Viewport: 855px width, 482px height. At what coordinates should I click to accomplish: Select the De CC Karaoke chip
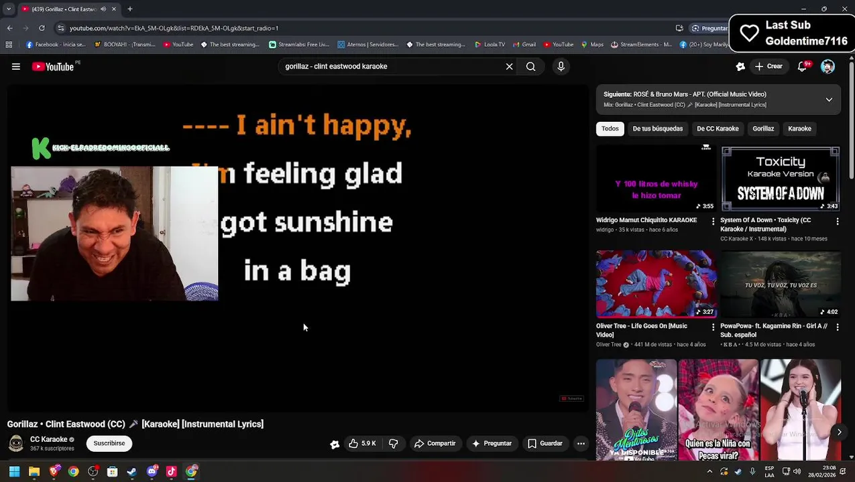tap(718, 129)
